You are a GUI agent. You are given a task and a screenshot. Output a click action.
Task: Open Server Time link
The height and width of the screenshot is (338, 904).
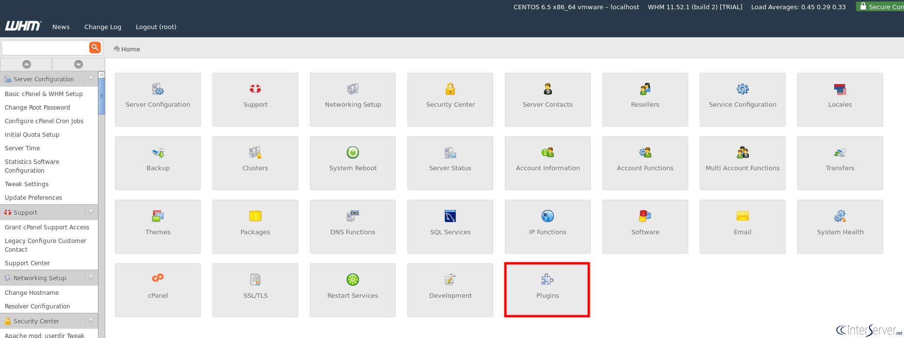click(x=22, y=148)
